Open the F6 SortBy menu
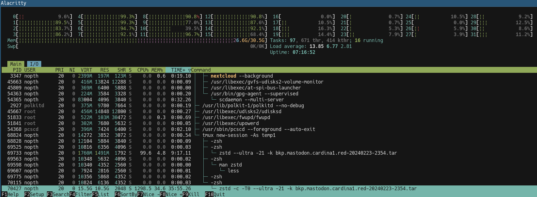 click(x=126, y=194)
